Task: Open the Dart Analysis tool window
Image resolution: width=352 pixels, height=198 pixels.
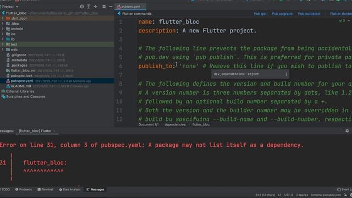Action: point(69,189)
